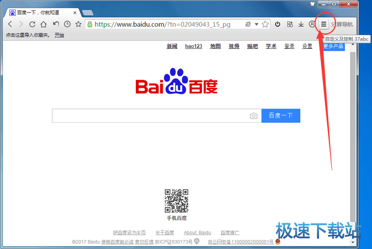Click the power button toolbar icon
This screenshot has width=372, height=249.
[278, 24]
